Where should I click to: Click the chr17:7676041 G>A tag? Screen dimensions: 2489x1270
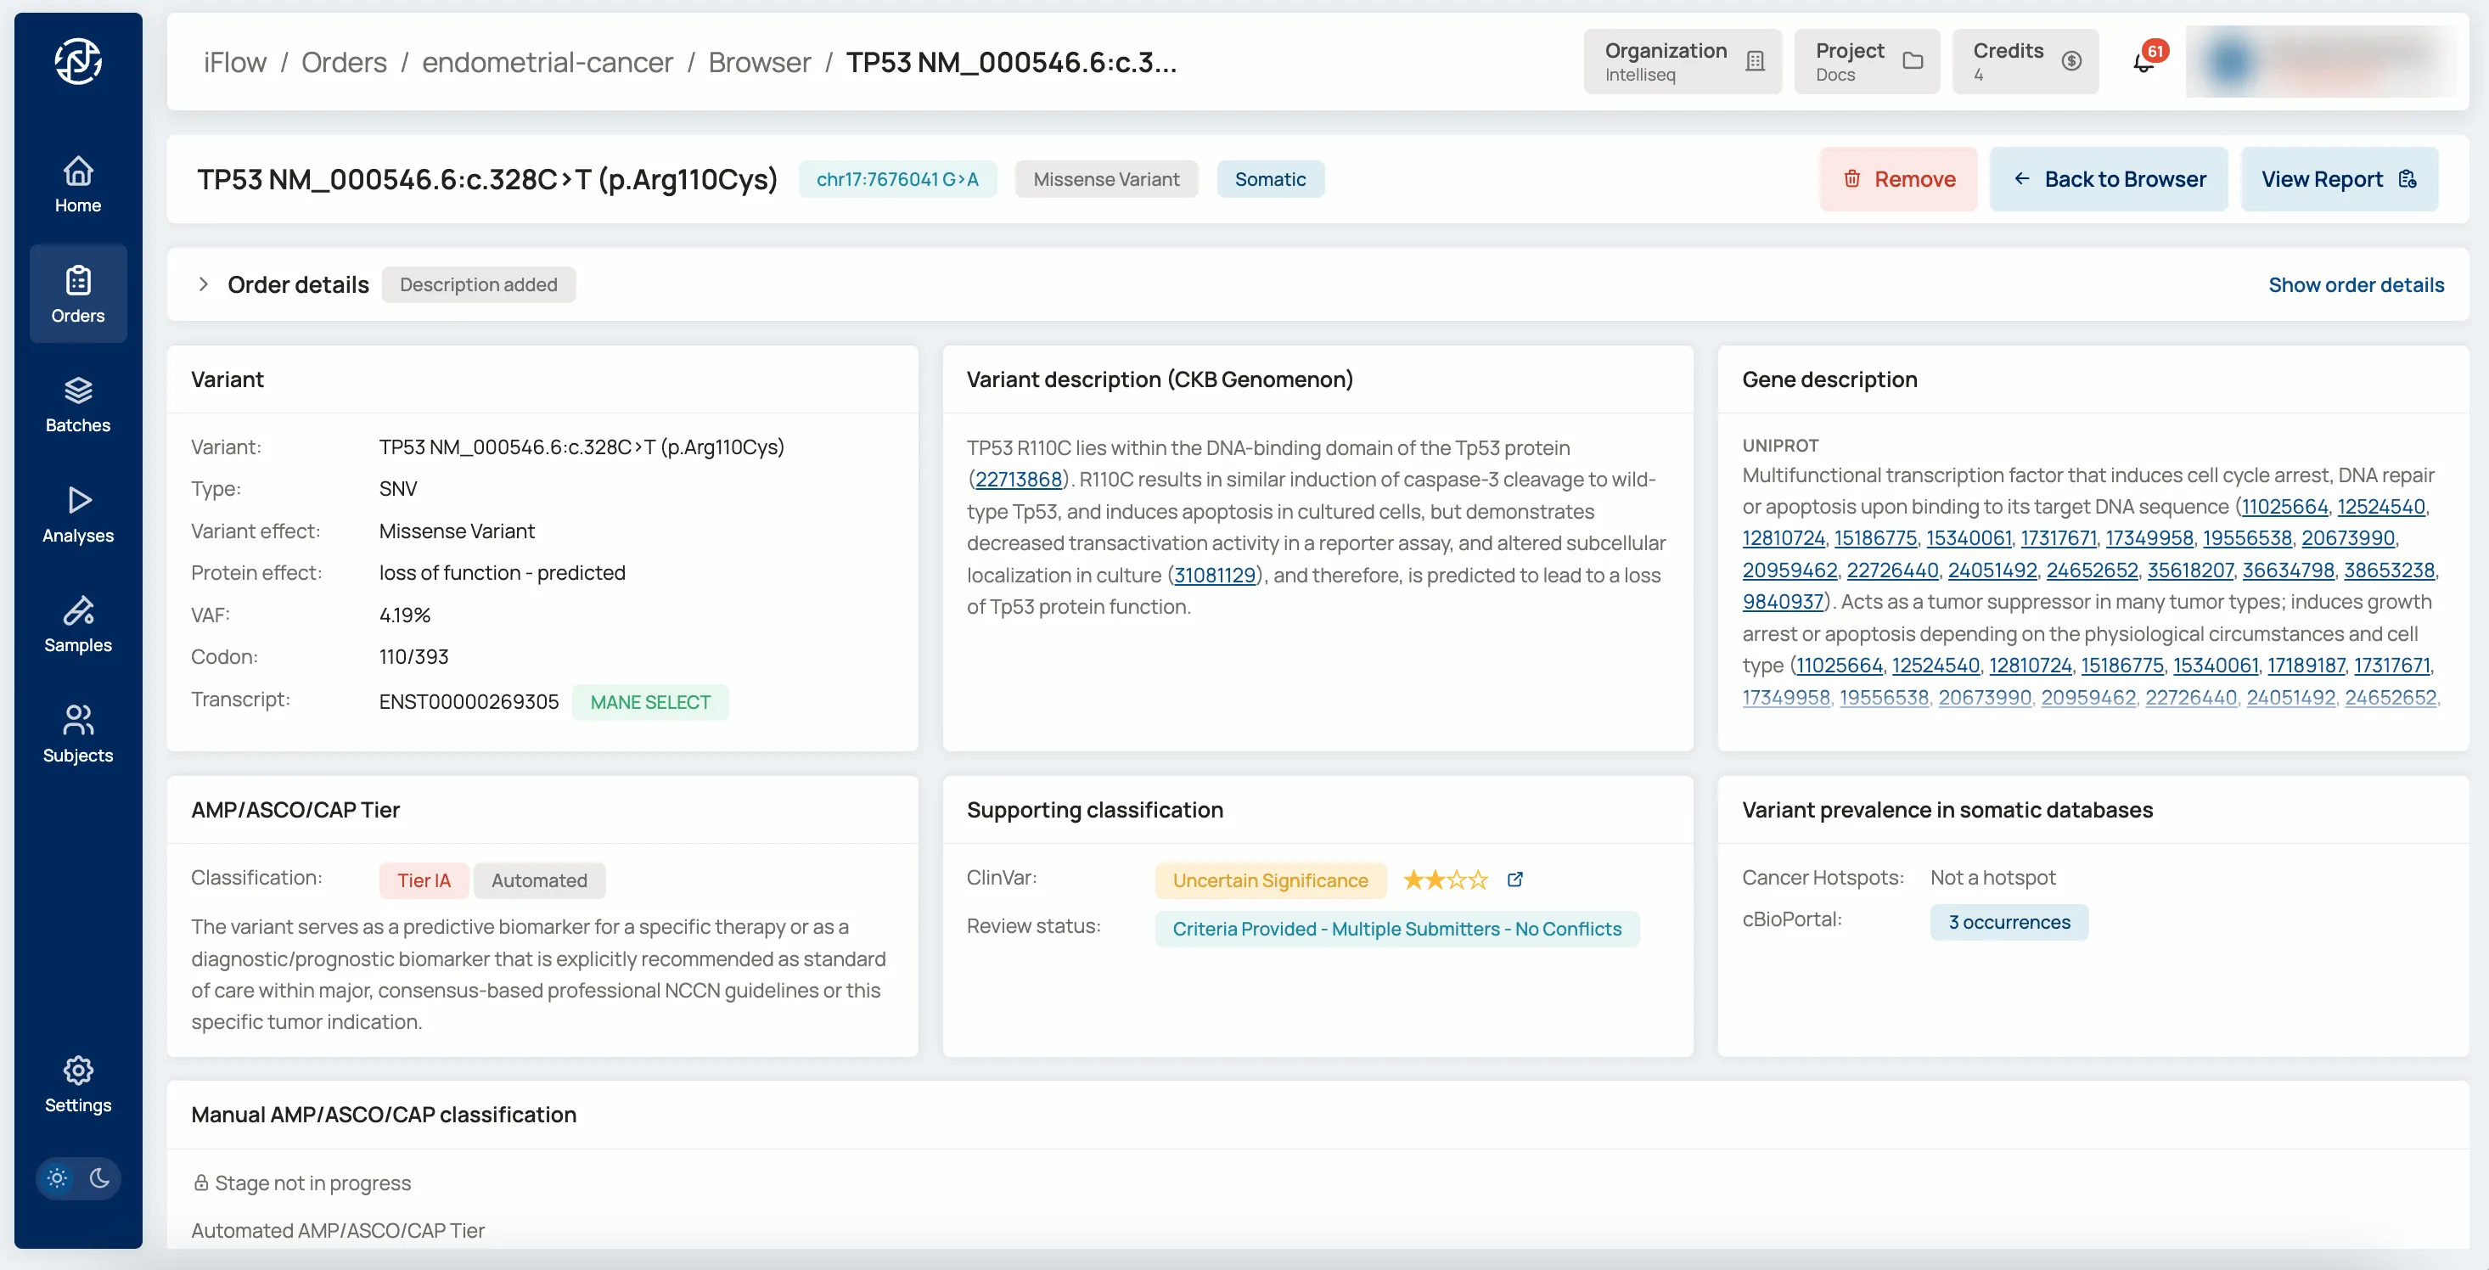click(x=896, y=179)
